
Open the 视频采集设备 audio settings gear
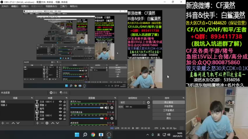tap(112, 118)
